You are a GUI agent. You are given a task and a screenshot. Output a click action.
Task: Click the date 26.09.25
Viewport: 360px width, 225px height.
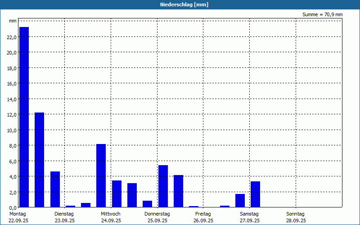[x=203, y=220]
